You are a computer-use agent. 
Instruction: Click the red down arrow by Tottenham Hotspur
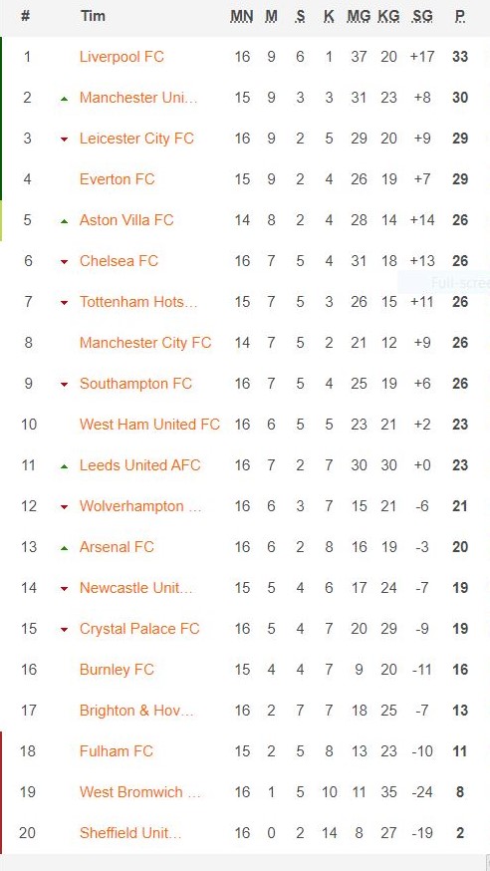65,303
